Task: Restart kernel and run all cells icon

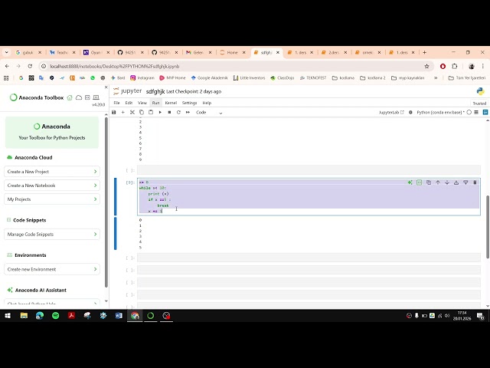Action: [x=188, y=113]
